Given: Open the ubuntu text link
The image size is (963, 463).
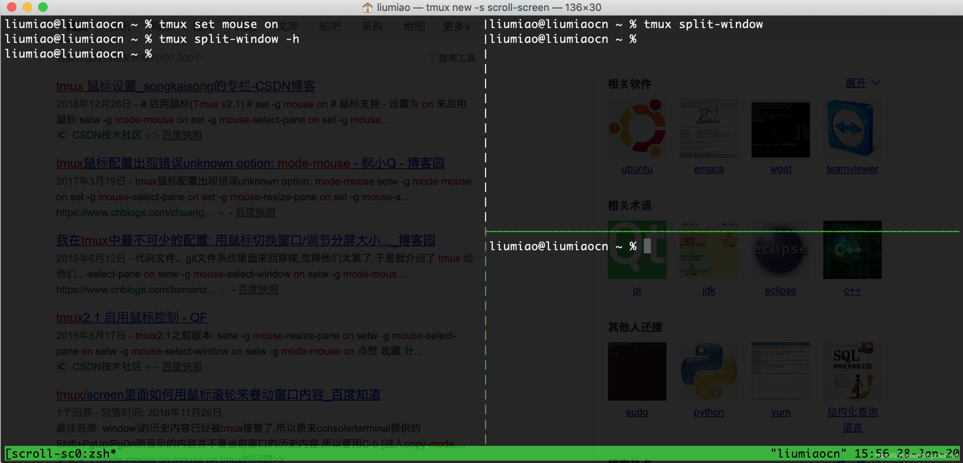Looking at the screenshot, I should [x=637, y=169].
